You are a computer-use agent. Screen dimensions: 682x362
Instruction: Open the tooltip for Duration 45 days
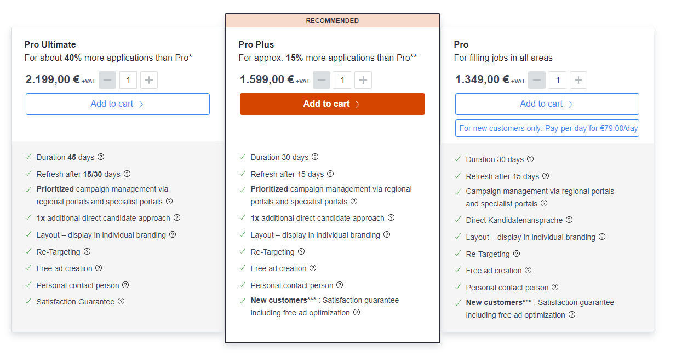[100, 157]
